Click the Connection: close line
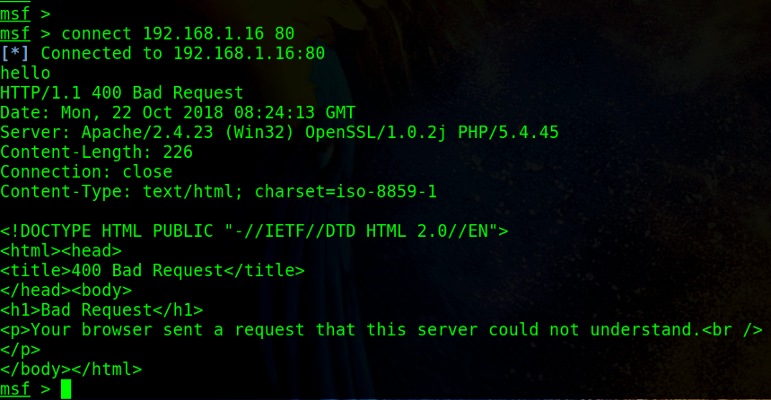 pos(86,171)
